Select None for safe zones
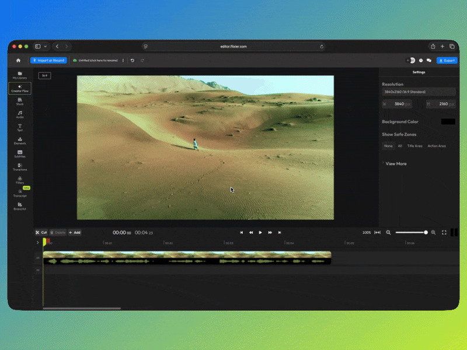 coord(388,146)
